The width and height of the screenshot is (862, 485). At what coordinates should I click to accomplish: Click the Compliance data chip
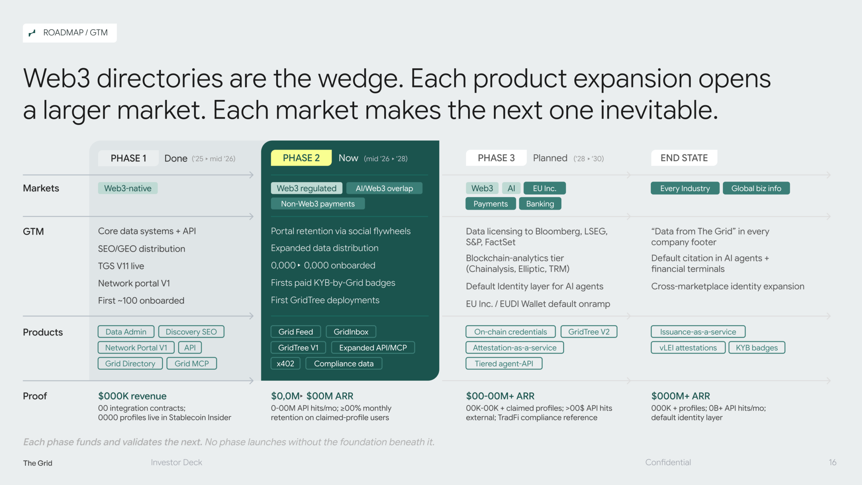pyautogui.click(x=343, y=363)
